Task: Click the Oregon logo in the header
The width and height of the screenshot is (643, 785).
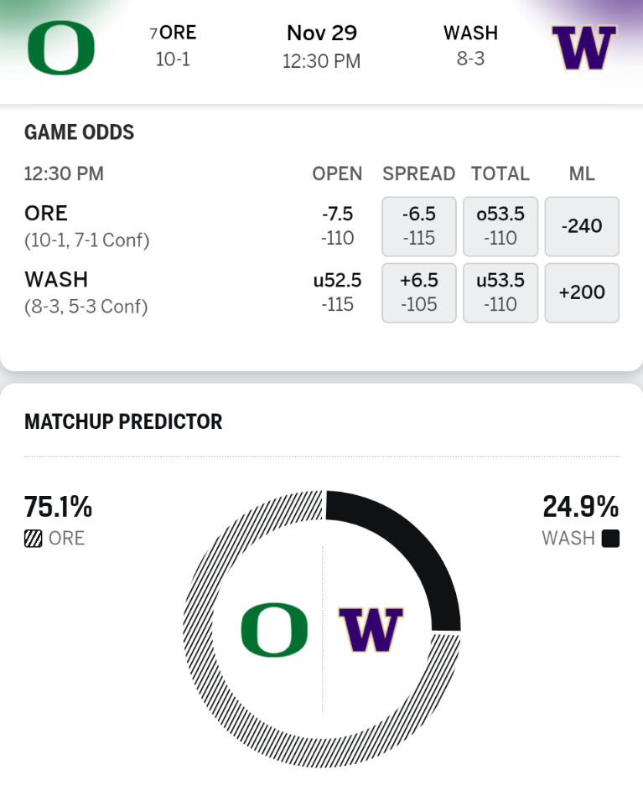Action: 60,47
